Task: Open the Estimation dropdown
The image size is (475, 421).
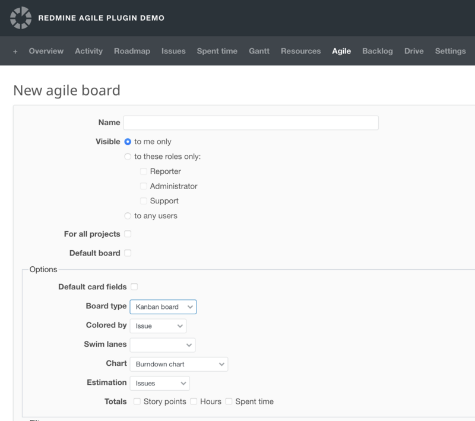Action: click(x=159, y=383)
